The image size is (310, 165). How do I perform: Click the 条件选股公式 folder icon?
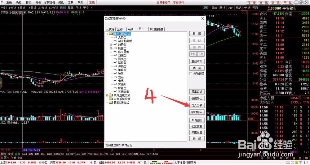point(111,95)
